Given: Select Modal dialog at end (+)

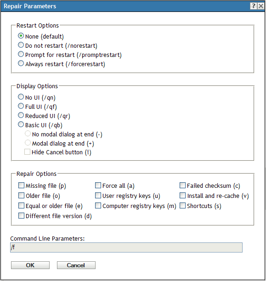Looking at the screenshot, I should tap(28, 143).
